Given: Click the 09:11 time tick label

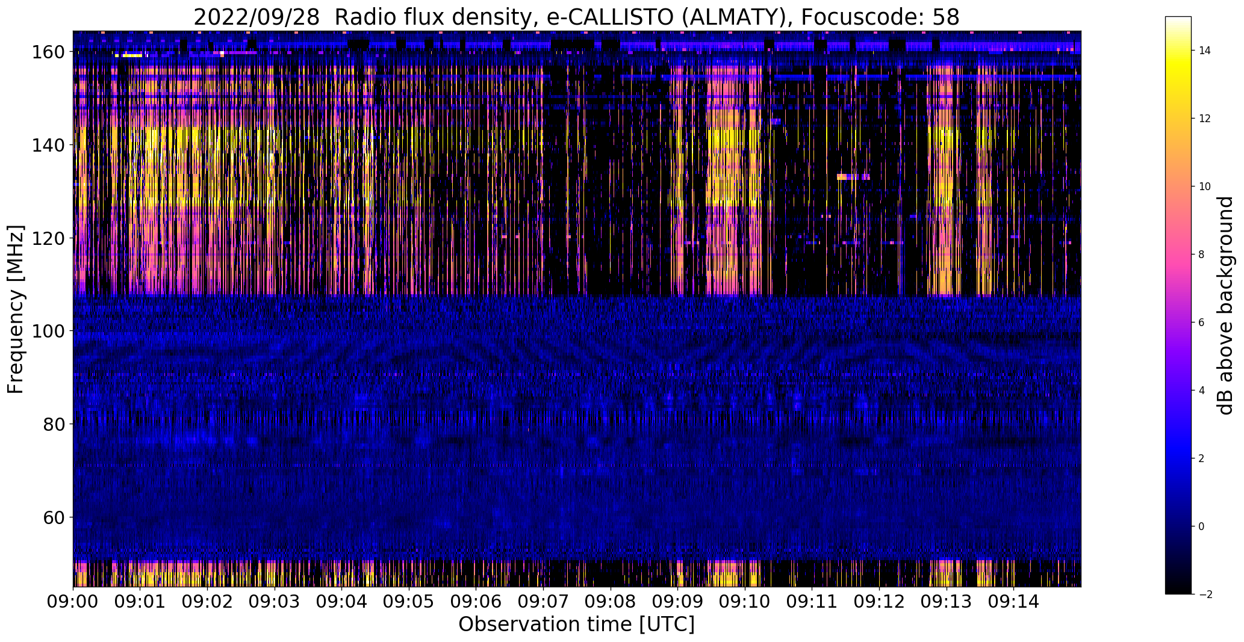Looking at the screenshot, I should pos(812,602).
